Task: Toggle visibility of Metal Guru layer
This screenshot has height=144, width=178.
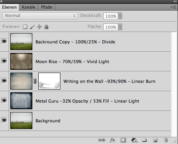Action: (x=4, y=101)
